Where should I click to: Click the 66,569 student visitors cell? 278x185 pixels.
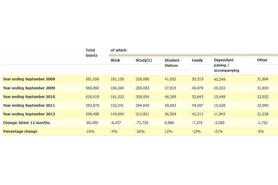point(170,114)
